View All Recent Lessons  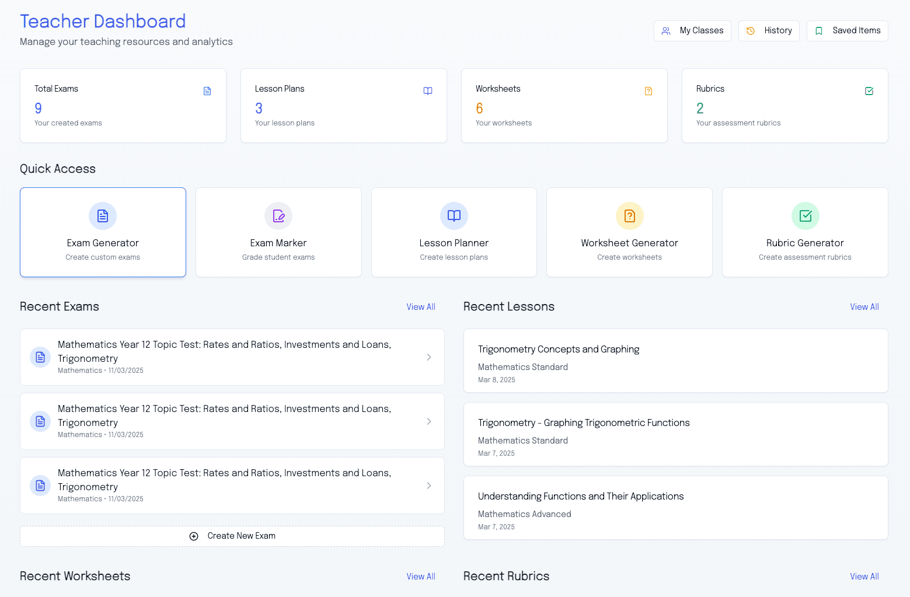coord(864,306)
